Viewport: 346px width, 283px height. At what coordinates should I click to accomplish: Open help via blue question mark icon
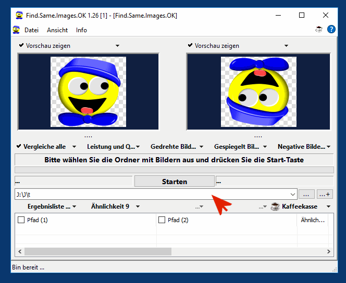click(x=331, y=29)
